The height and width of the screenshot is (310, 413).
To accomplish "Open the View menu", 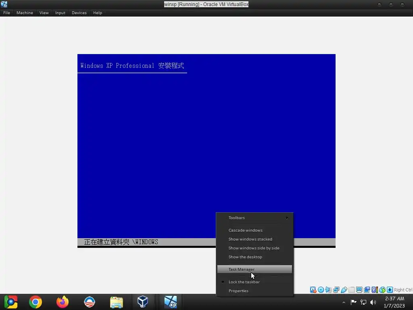I will pyautogui.click(x=44, y=13).
